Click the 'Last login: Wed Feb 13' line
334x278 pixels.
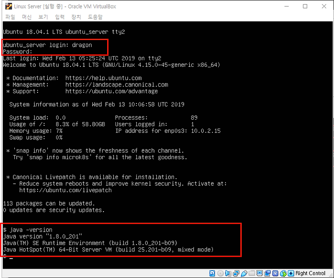82,58
